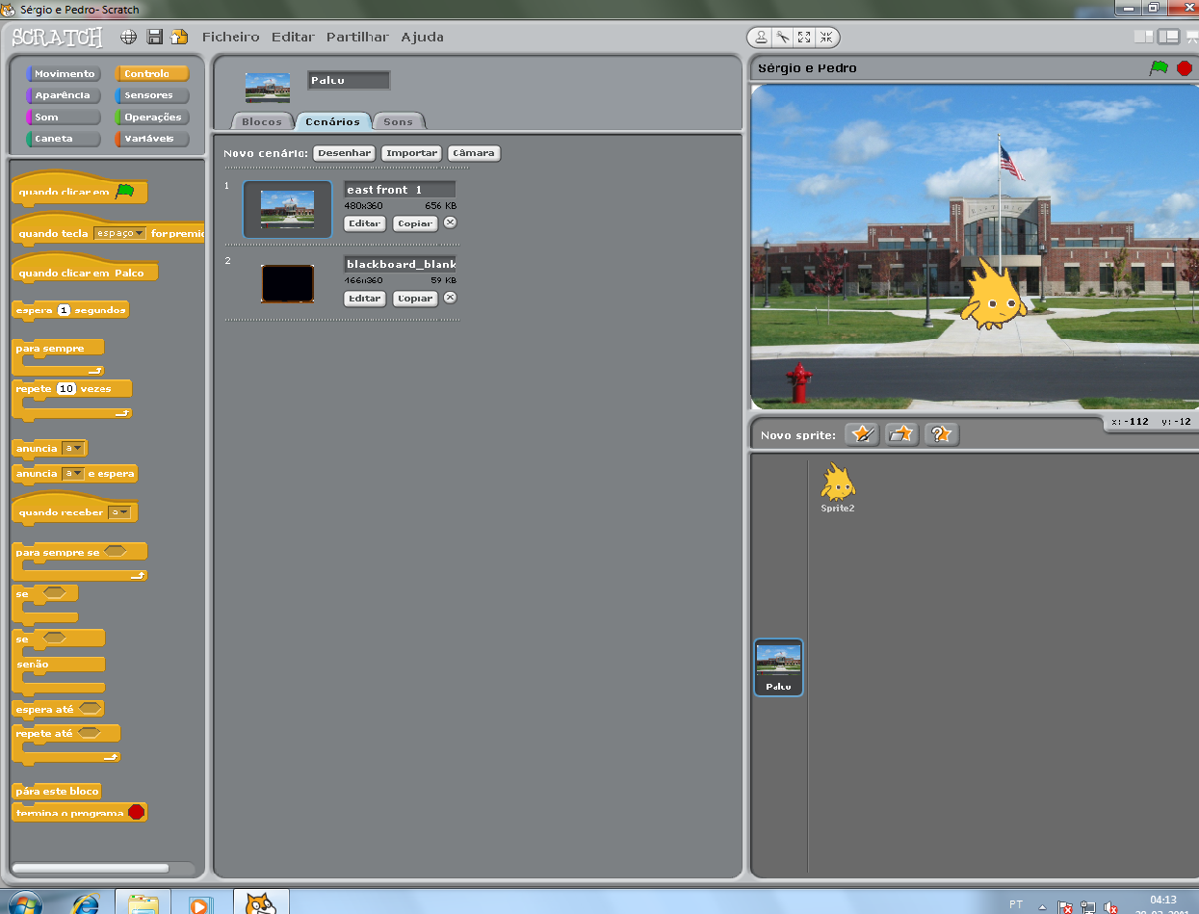Click the Câmara button
Viewport: 1199px width, 914px height.
[474, 153]
